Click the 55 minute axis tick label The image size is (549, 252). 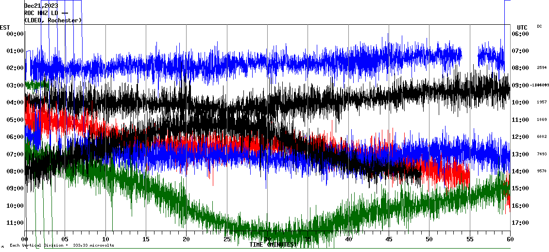[470, 239]
